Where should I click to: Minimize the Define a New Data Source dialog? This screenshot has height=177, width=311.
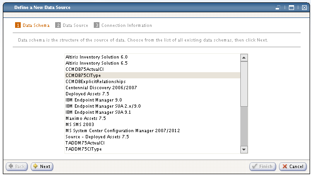(278, 8)
